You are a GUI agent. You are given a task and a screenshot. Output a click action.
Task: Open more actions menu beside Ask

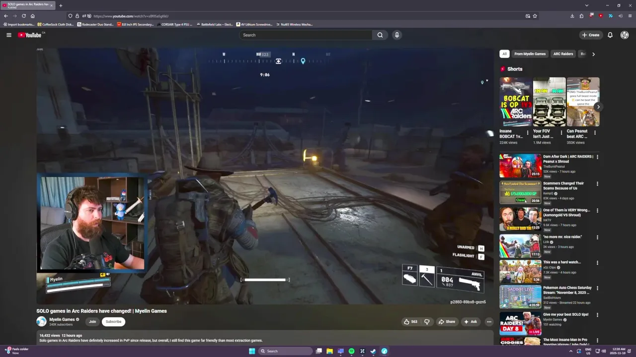click(x=489, y=321)
